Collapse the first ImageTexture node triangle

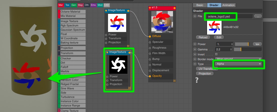[106, 11]
